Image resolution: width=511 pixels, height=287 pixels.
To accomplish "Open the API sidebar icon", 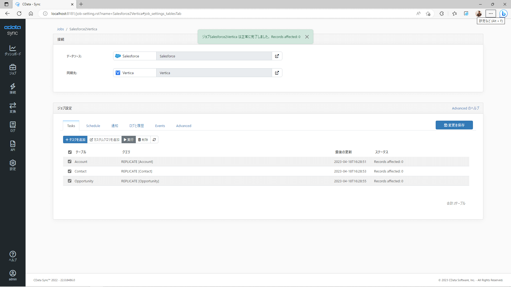I will tap(13, 146).
